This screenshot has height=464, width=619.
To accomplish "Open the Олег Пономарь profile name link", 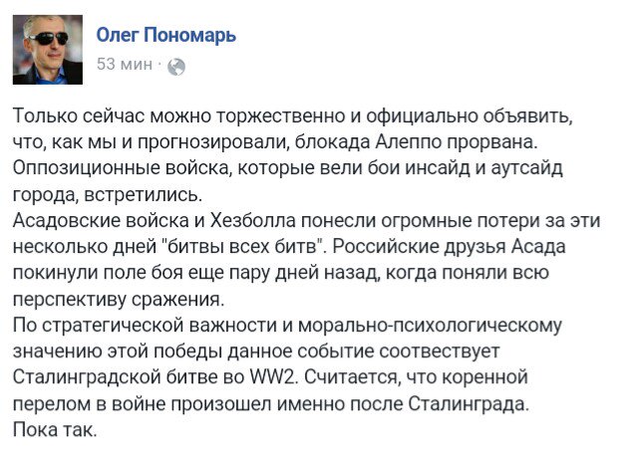I will coord(166,35).
